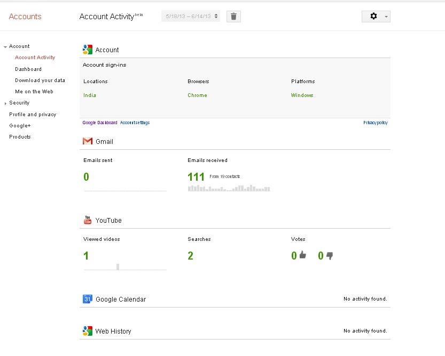The width and height of the screenshot is (445, 356).
Task: Click the thumbs-up votes icon
Action: point(302,255)
